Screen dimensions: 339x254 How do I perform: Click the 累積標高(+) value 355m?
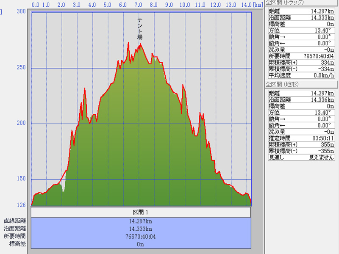tap(325, 144)
